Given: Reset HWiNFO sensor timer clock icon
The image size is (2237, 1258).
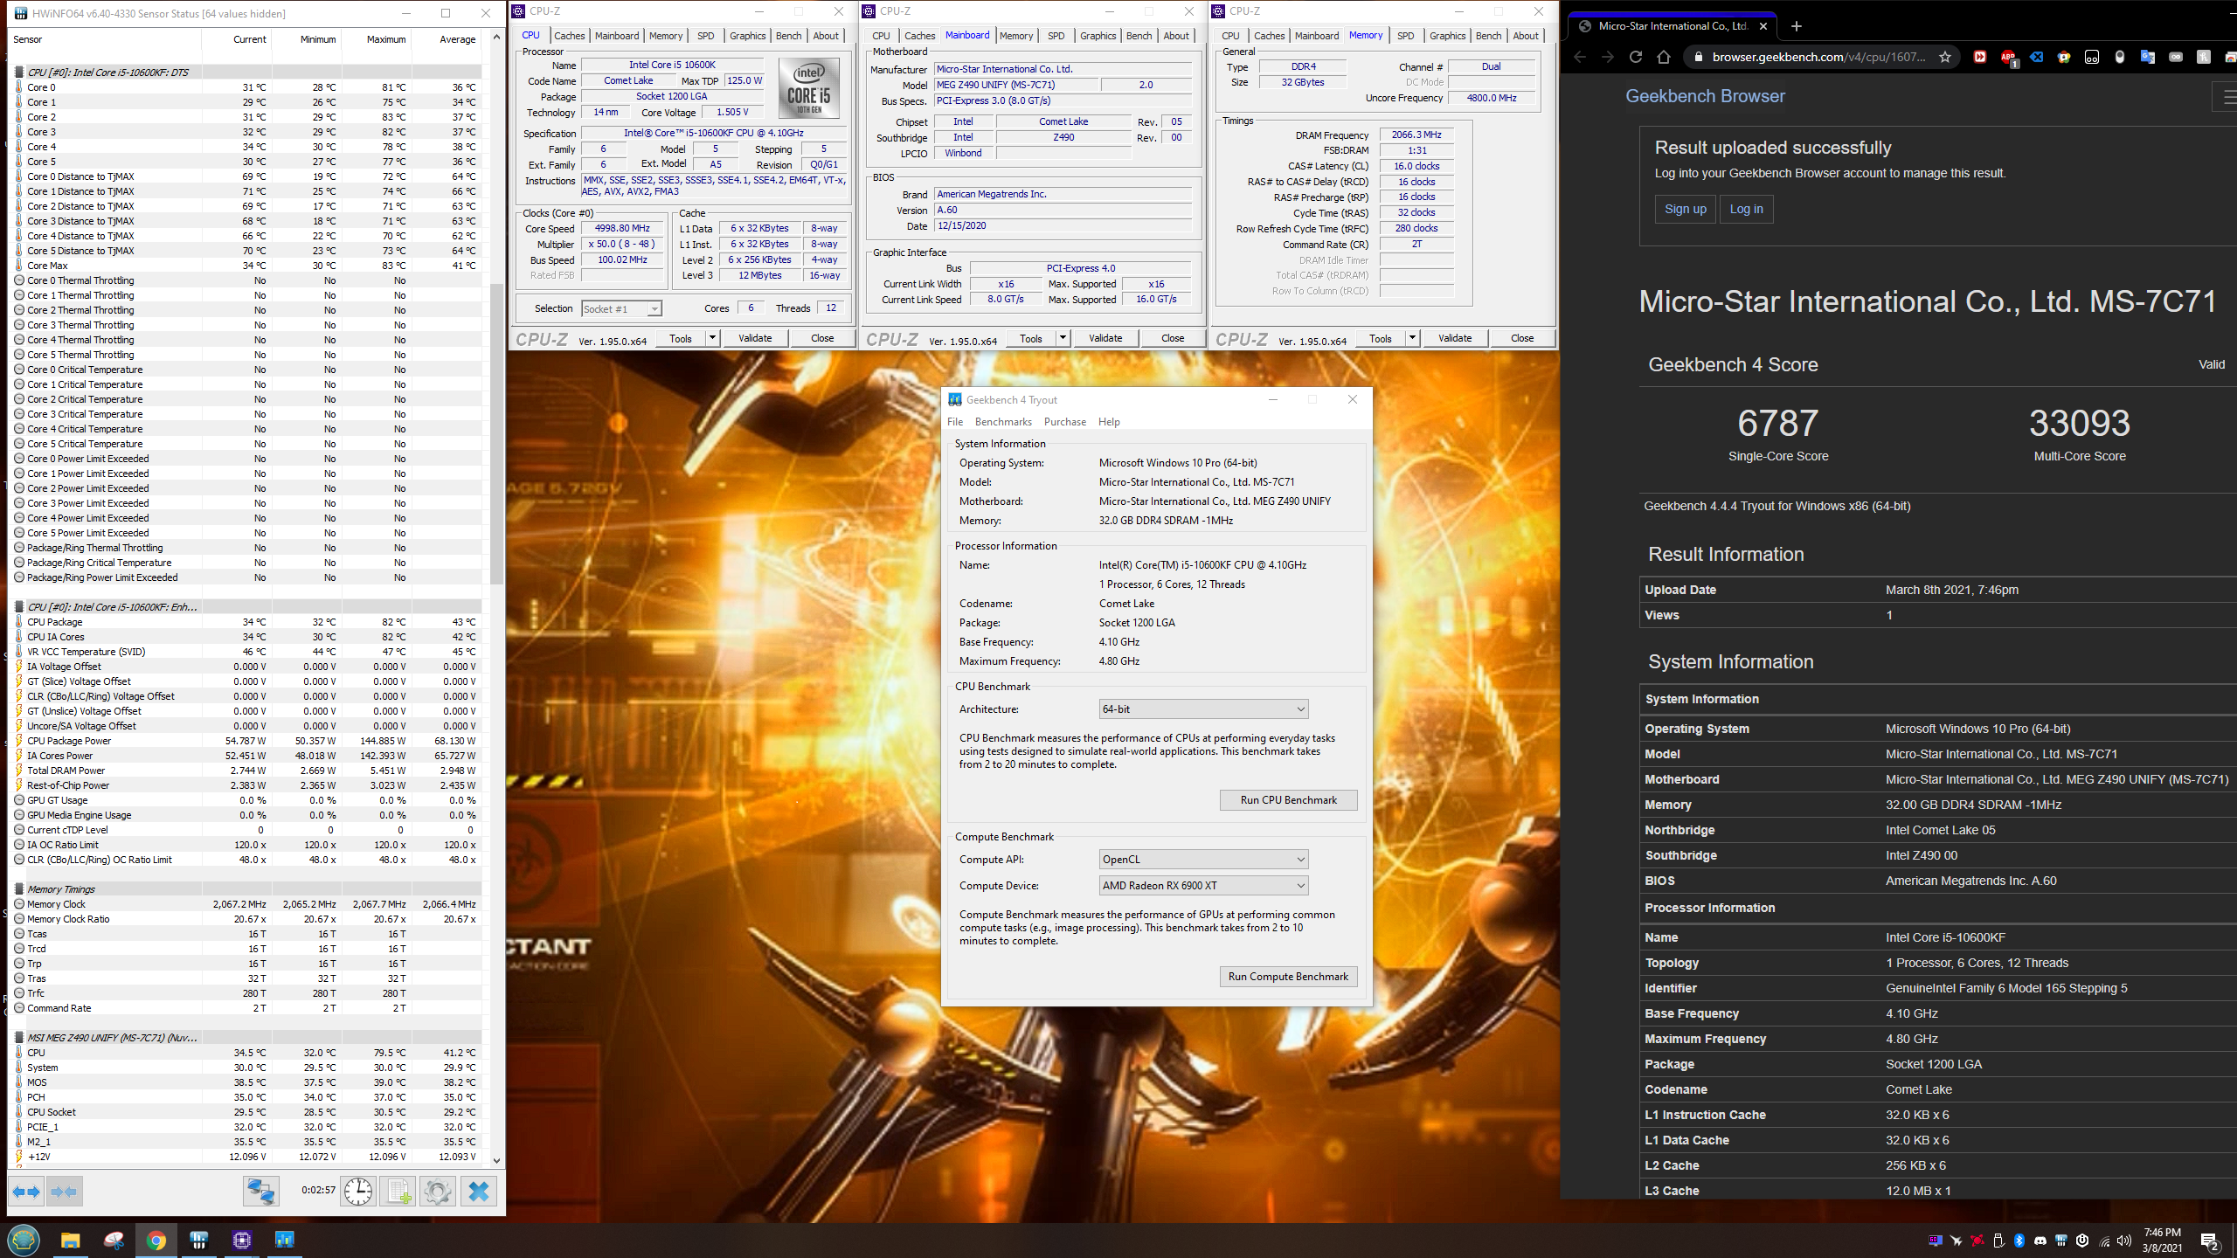Looking at the screenshot, I should point(358,1192).
